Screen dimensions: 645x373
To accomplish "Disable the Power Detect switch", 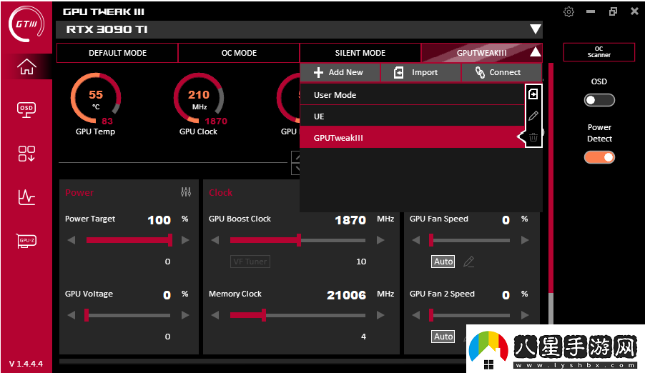I will pos(599,157).
